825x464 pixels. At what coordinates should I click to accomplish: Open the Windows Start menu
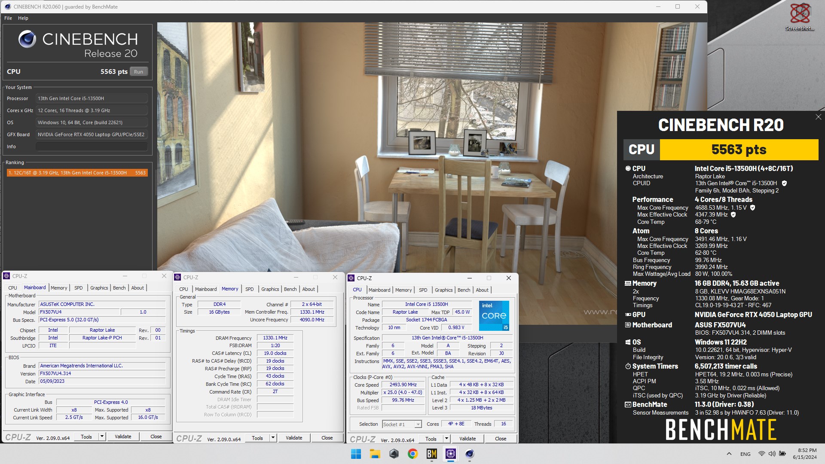[356, 454]
